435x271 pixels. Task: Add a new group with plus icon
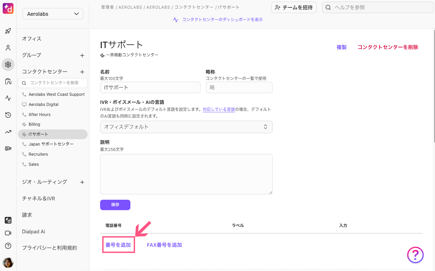(x=82, y=55)
